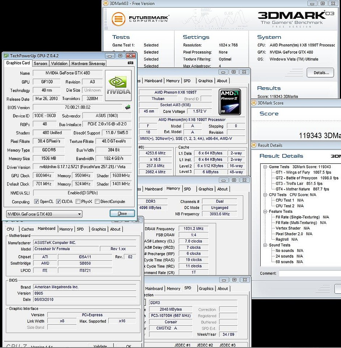
Task: Click the Week/Year 34 / 09 field
Action: (228, 335)
